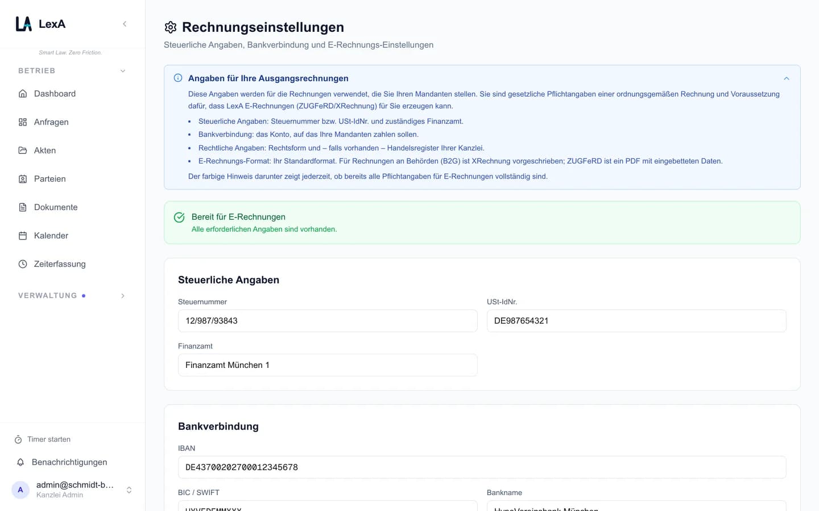Click the 'Alle erforderlichen Angaben sind vorhanden.' text
Viewport: 819px width, 511px height.
coord(264,229)
